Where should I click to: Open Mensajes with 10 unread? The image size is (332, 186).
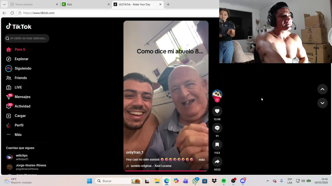pos(18,97)
